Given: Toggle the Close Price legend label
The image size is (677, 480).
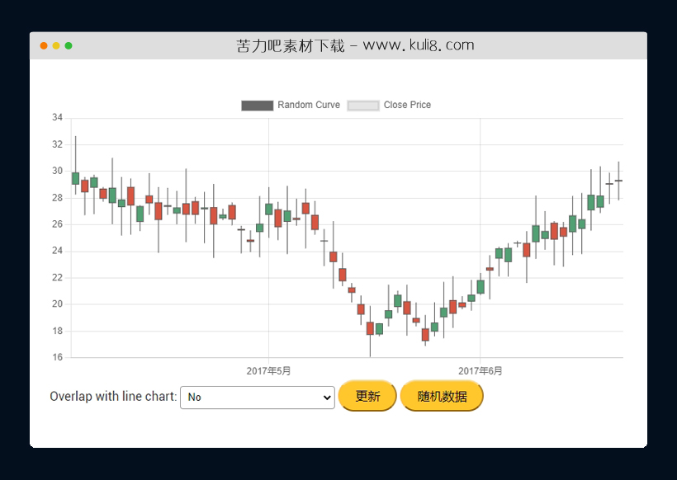Looking at the screenshot, I should (x=407, y=106).
